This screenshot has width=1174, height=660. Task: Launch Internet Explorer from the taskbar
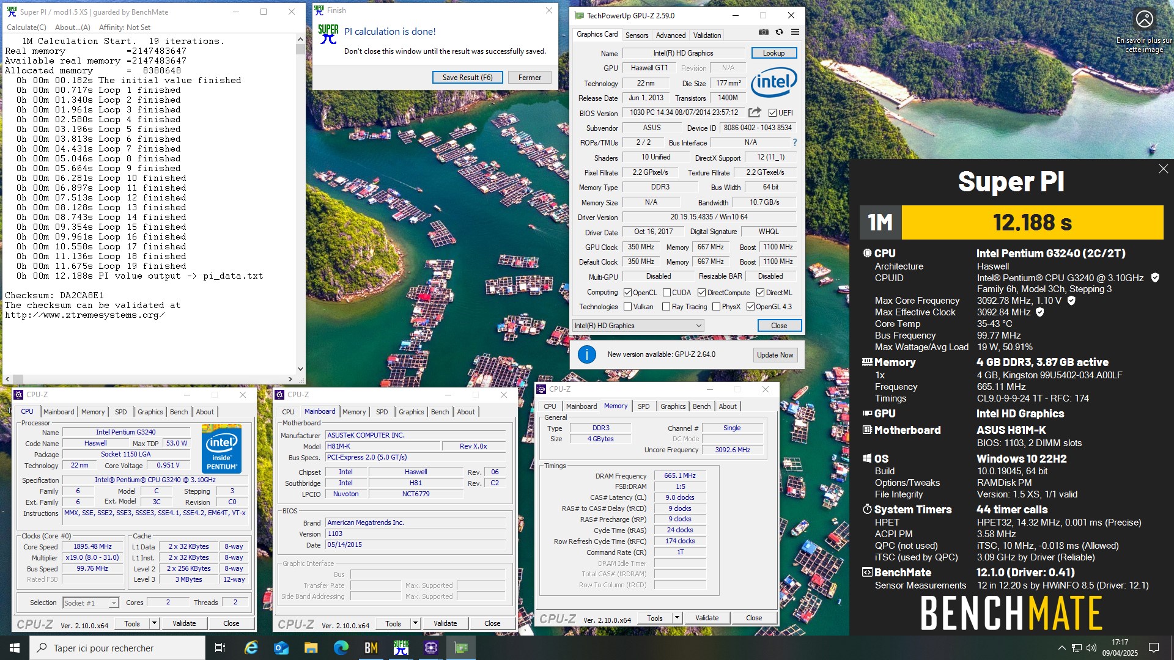click(x=251, y=648)
